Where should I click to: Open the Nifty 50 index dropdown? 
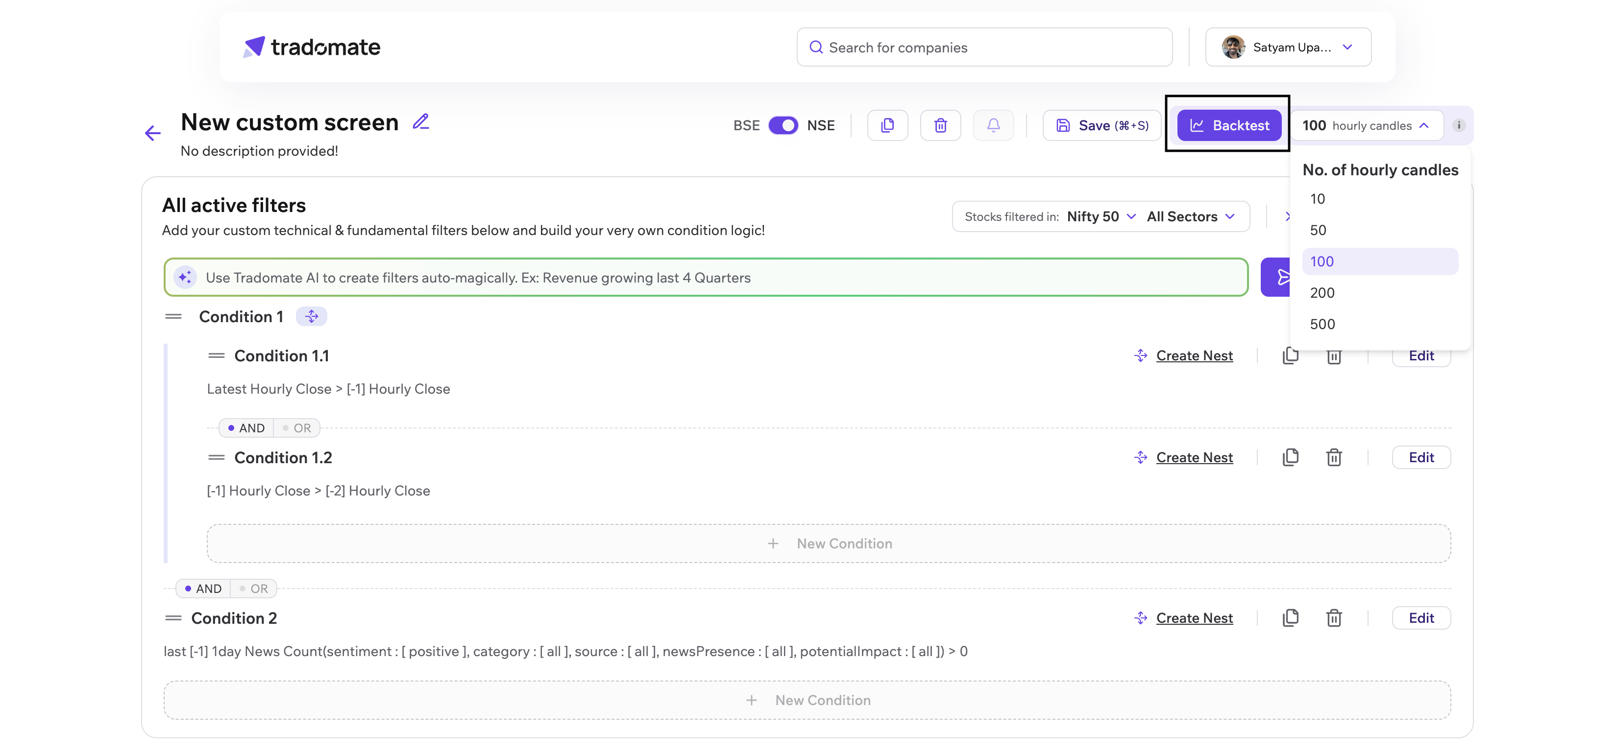coord(1101,217)
